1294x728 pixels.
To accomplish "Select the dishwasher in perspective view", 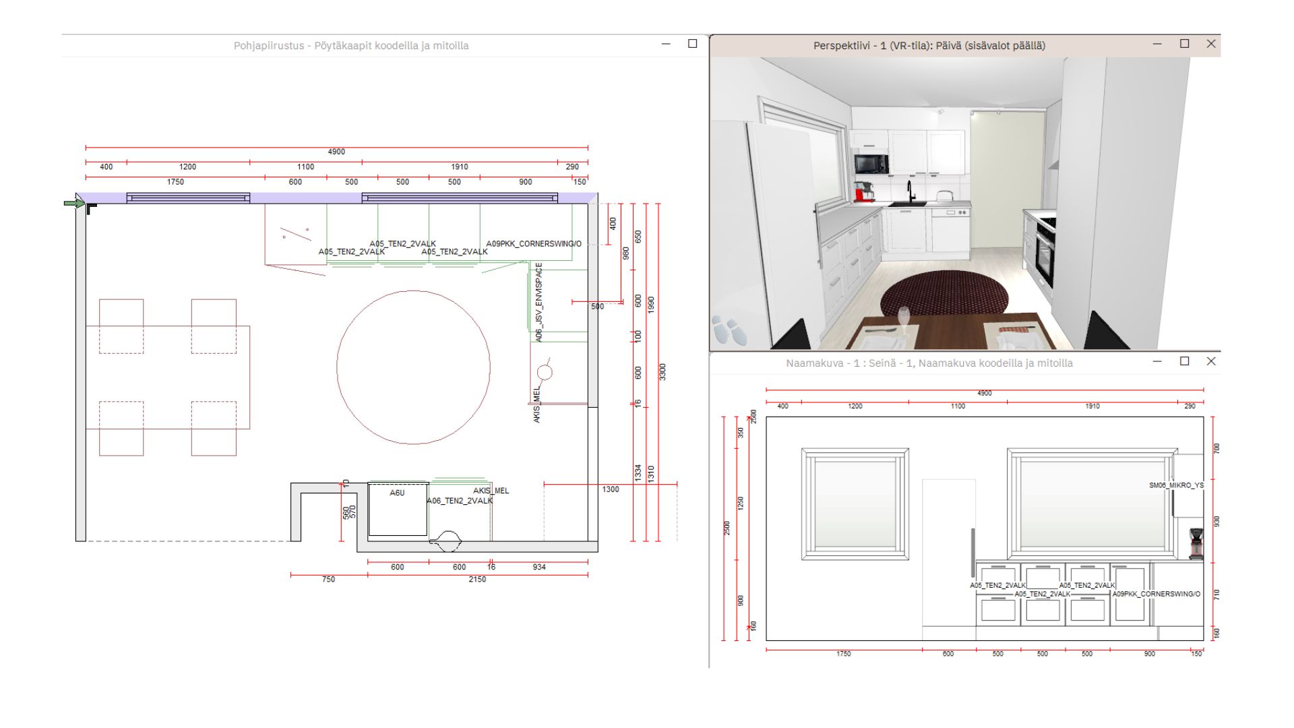I will point(950,230).
